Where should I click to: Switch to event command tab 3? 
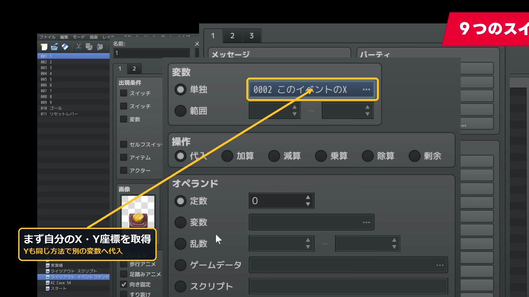click(252, 36)
